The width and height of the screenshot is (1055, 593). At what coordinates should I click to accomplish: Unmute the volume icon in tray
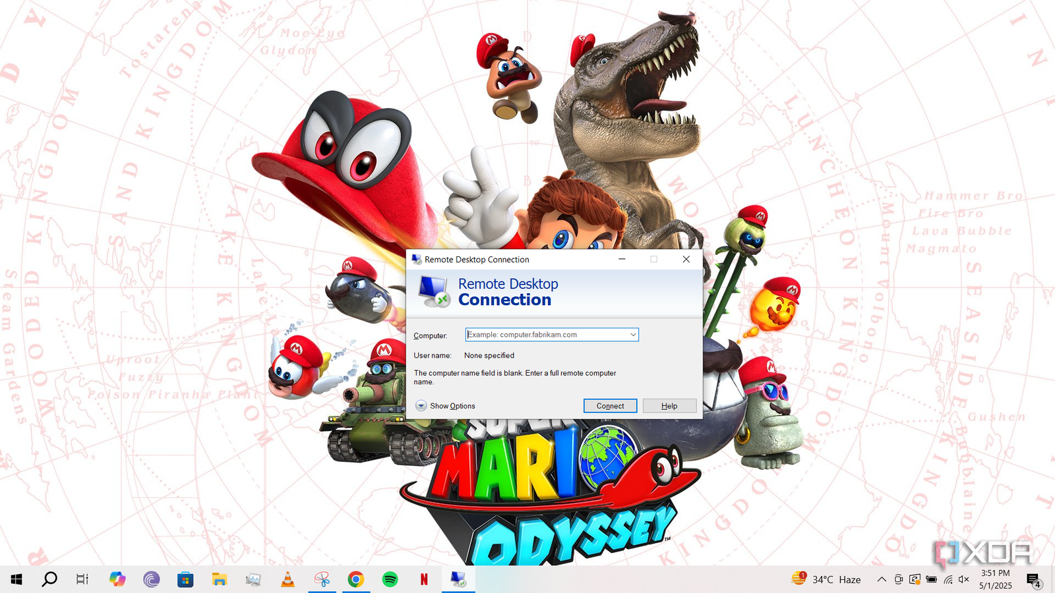(964, 579)
